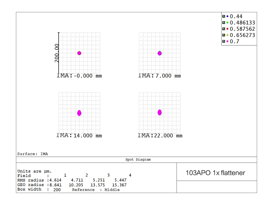Click the 200.00 vertical scale bar
Image resolution: width=273 pixels, height=205 pixels.
[59, 53]
